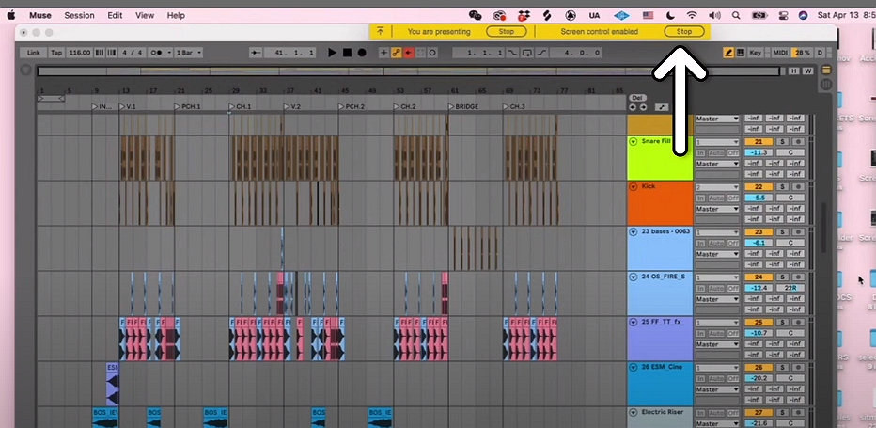Open the Muse application menu

pos(39,16)
